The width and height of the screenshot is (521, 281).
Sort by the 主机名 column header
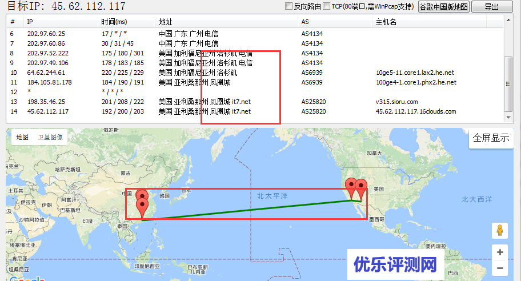(429, 22)
